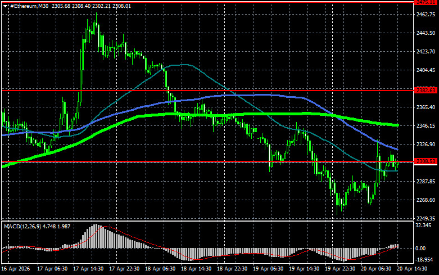Click the blue moving average line

[x=252, y=95]
